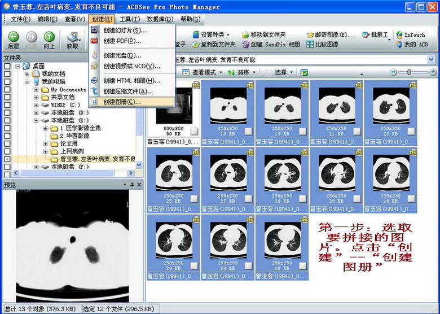Select the 25 KB CT thumbnail

[x=173, y=180]
